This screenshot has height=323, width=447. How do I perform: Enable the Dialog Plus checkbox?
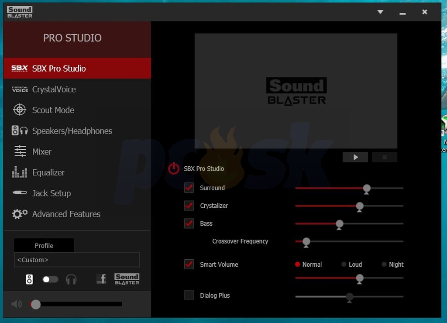click(189, 295)
